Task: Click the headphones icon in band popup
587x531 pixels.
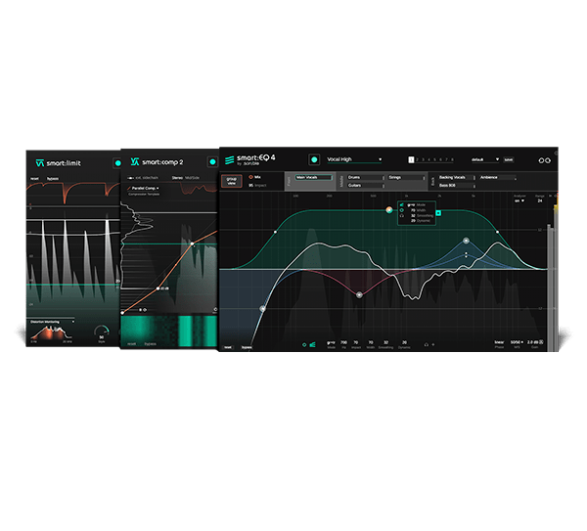Action: pos(402,215)
